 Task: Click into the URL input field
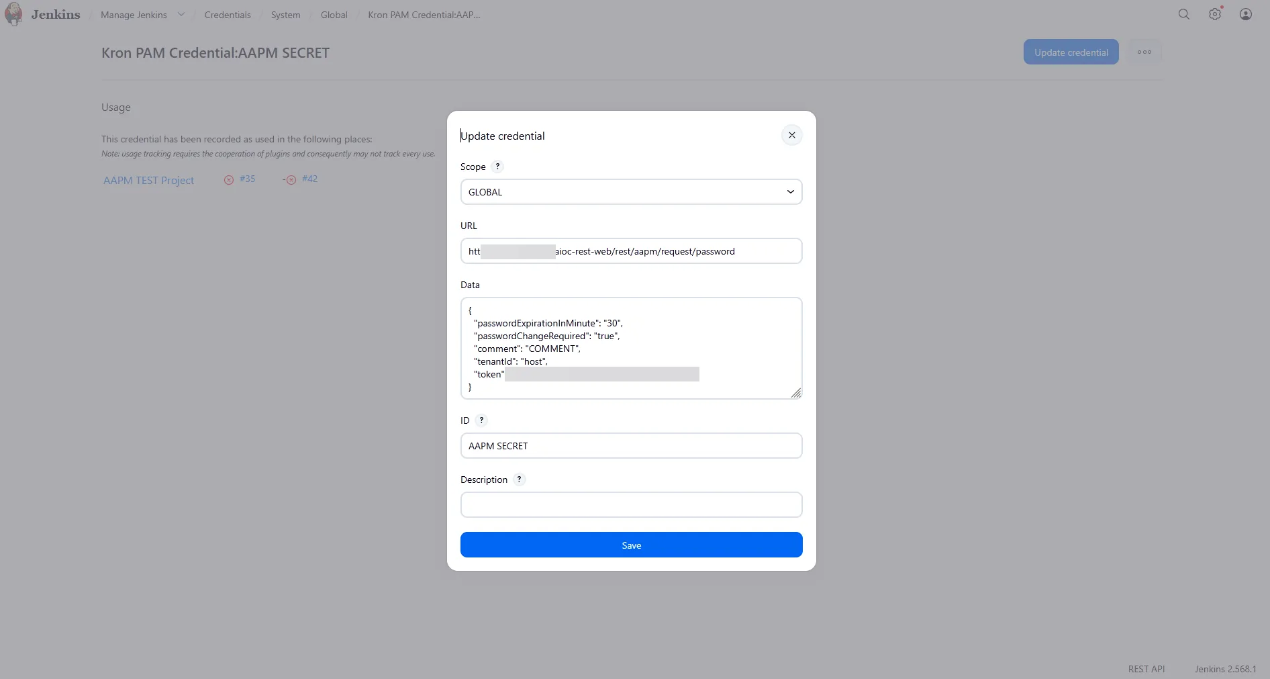632,251
